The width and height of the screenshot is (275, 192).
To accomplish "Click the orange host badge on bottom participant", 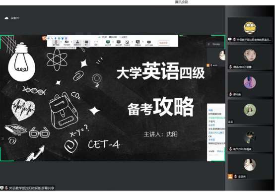I will coord(230,177).
